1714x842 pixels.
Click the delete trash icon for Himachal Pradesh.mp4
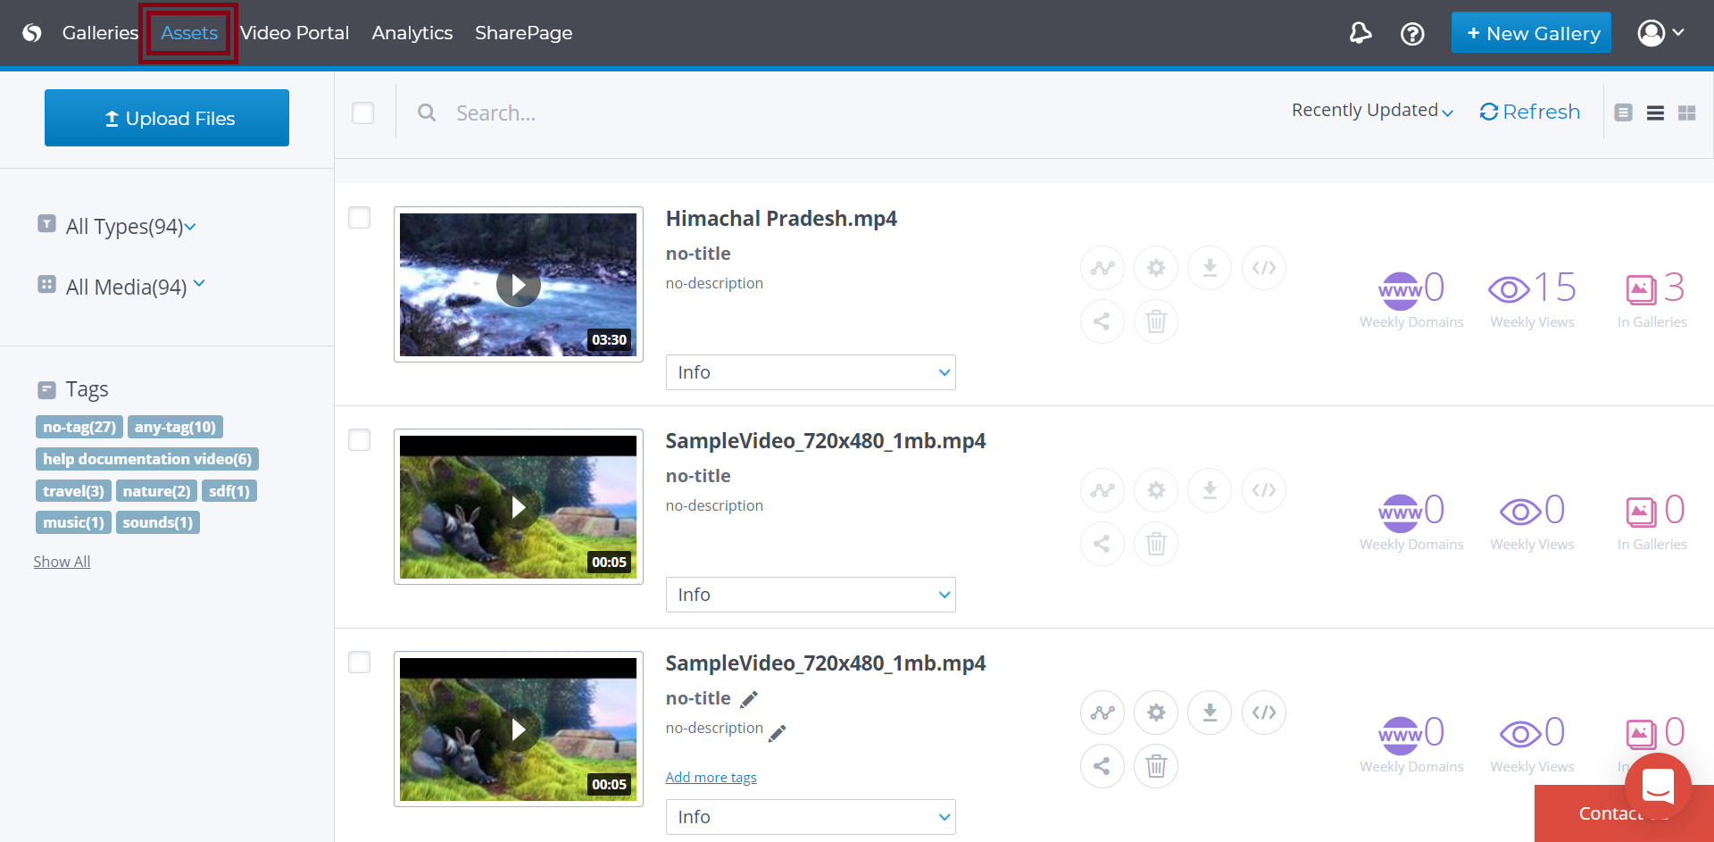(x=1155, y=321)
